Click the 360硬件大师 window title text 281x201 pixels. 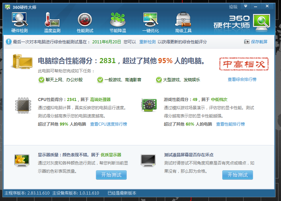coord(24,8)
